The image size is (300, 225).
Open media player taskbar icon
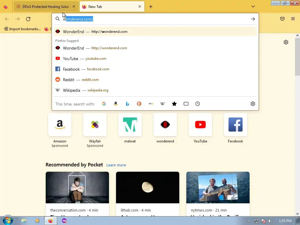click(x=37, y=221)
